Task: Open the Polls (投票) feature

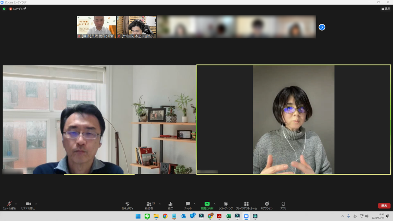Action: (170, 205)
